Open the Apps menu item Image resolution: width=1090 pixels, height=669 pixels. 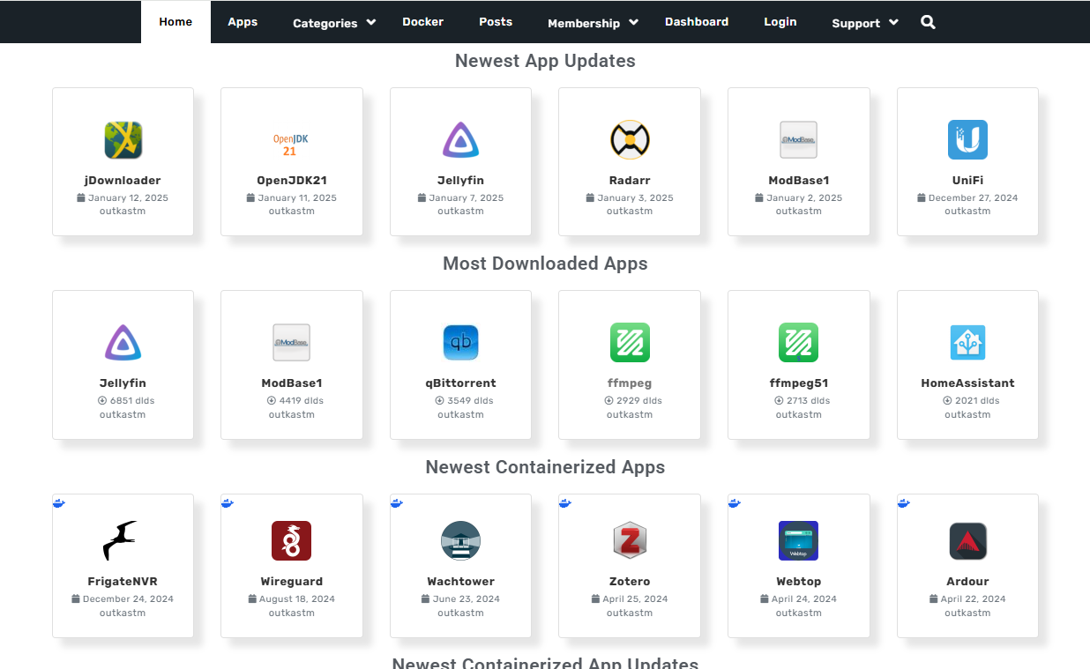pos(243,22)
